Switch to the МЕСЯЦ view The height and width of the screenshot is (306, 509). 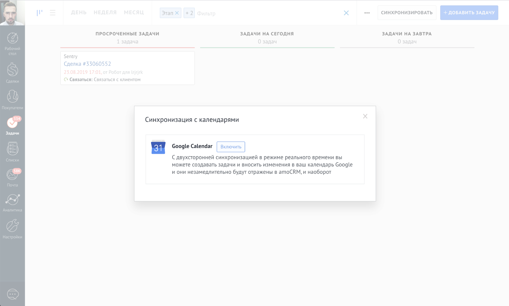[x=134, y=12]
